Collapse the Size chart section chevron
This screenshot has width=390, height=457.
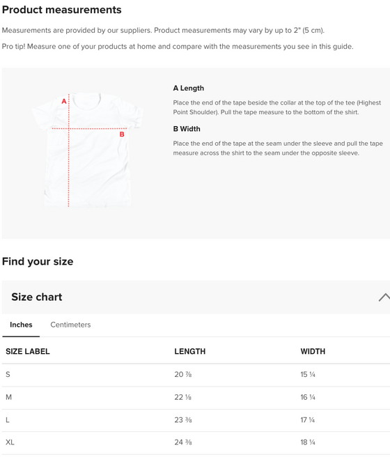pyautogui.click(x=384, y=297)
